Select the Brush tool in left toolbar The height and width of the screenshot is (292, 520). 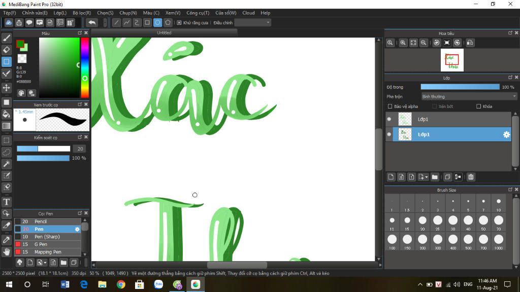click(6, 38)
